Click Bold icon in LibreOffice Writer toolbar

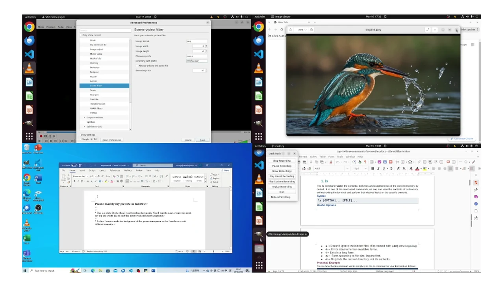coord(372,169)
